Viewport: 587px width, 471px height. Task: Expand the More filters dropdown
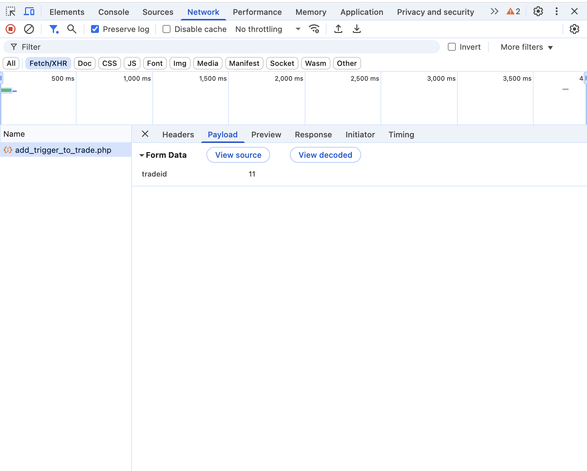526,47
